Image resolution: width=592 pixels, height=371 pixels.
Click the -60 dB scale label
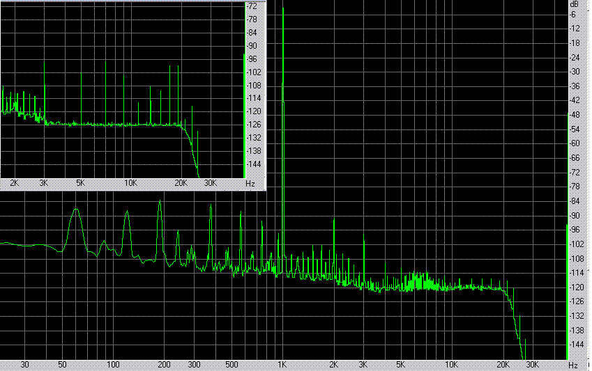[x=575, y=143]
